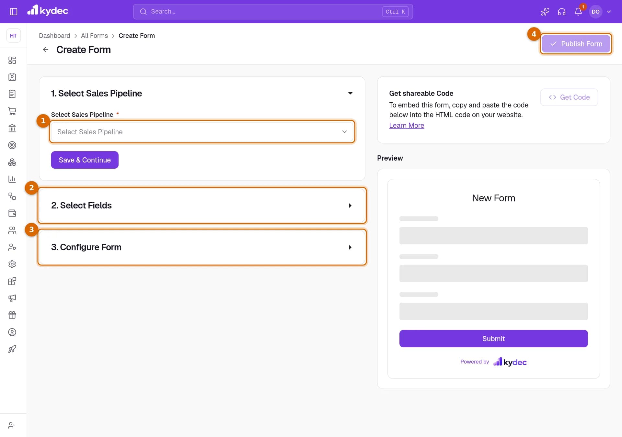Click the HT workspace badge
The image size is (622, 437).
pyautogui.click(x=13, y=36)
